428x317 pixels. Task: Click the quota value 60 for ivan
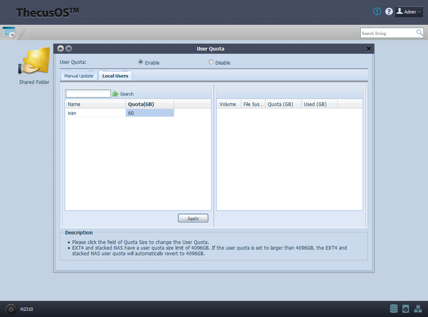point(150,113)
